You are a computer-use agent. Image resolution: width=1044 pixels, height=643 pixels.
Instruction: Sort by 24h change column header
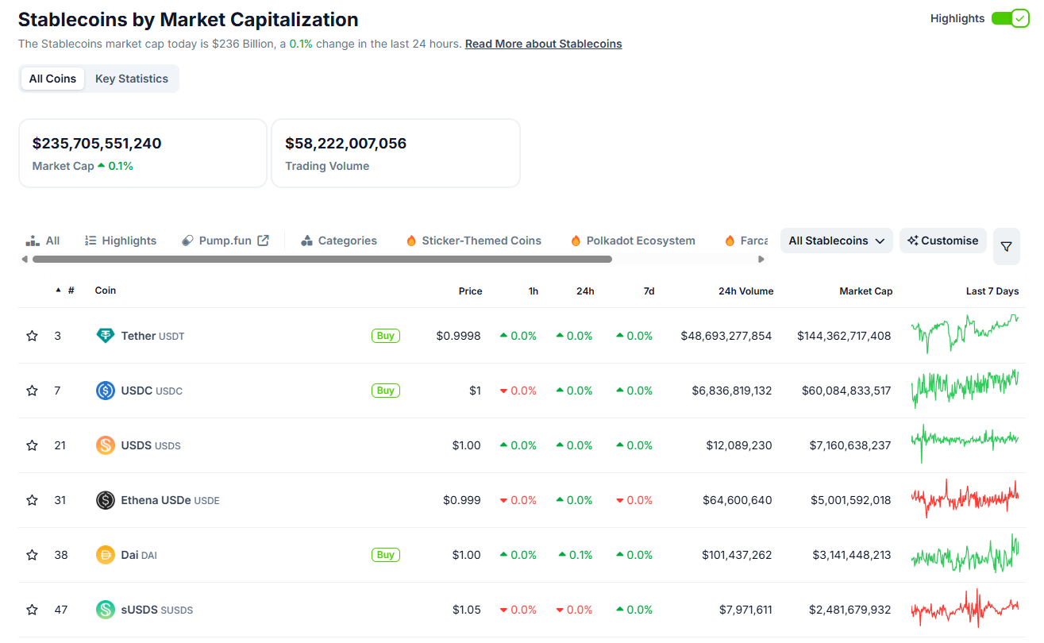pos(585,291)
